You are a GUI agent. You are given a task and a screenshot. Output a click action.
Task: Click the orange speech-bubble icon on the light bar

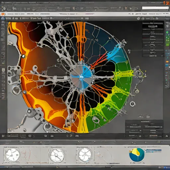pyautogui.click(x=3, y=14)
